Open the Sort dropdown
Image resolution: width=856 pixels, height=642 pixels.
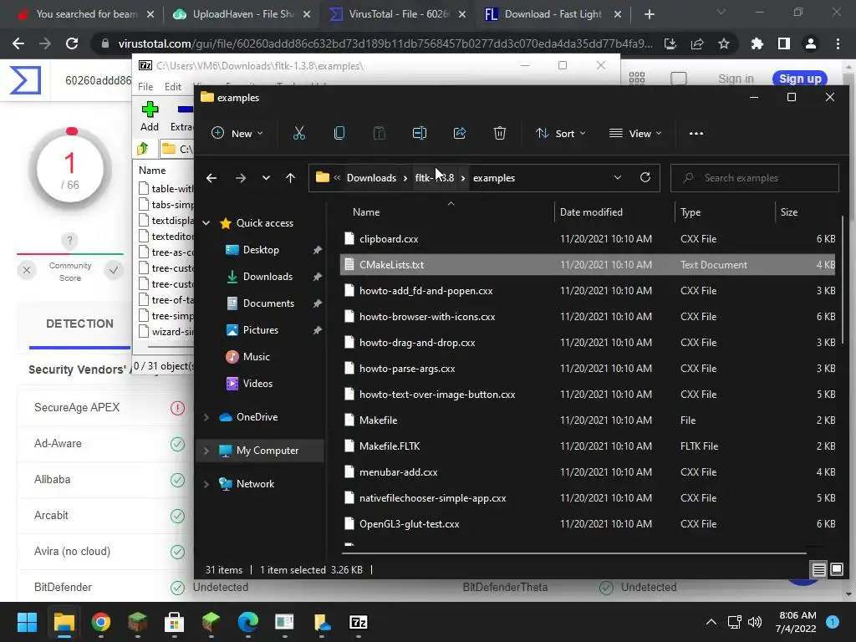pyautogui.click(x=561, y=133)
